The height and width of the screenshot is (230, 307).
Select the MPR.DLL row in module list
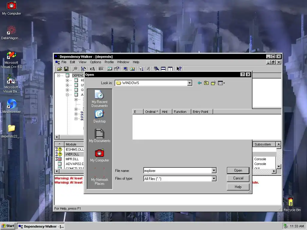(70, 159)
